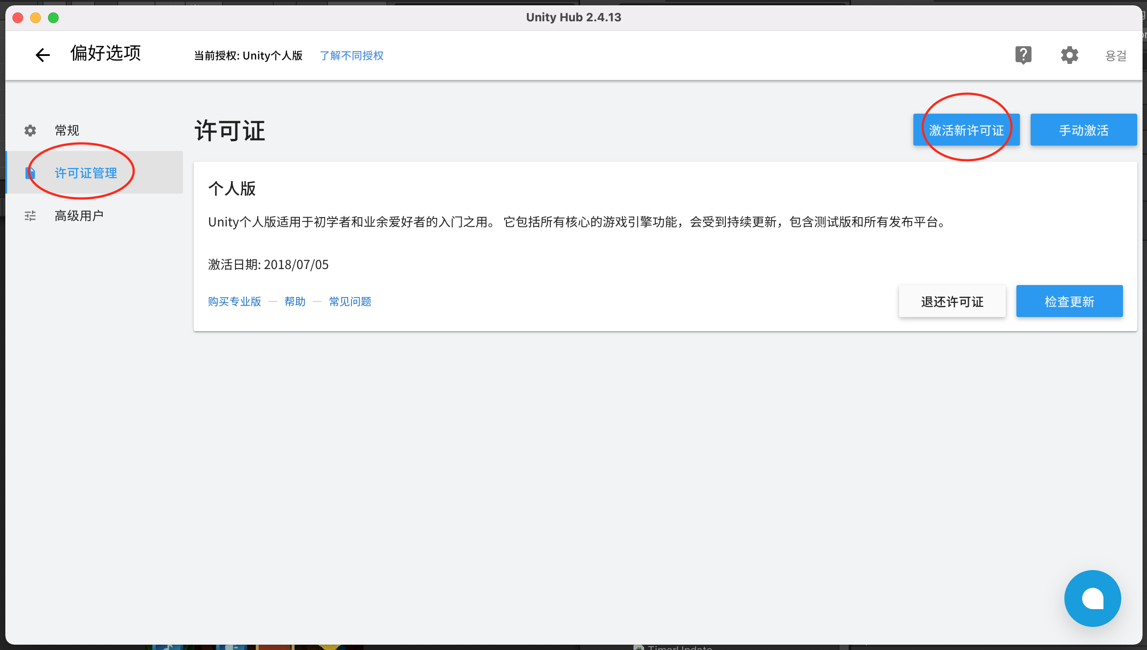Click the account name at top right

[x=1115, y=56]
